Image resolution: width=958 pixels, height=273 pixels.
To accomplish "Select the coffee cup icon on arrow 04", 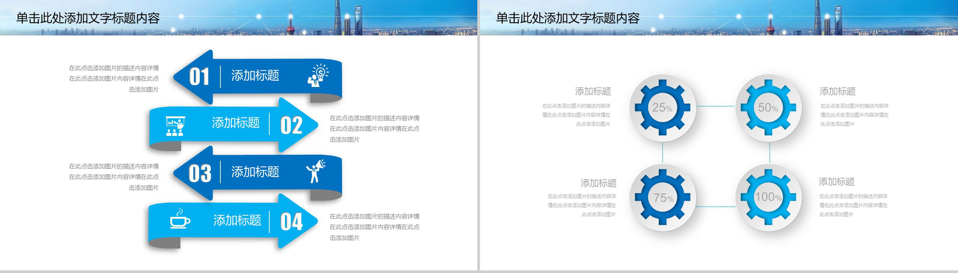I will [x=179, y=220].
